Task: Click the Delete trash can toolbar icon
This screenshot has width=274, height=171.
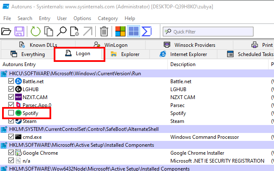Action: tap(104, 31)
